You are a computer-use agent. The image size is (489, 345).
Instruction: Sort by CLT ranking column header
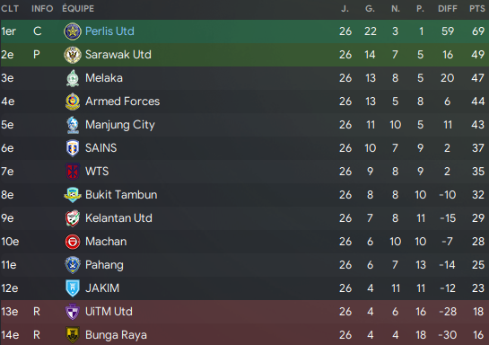[x=10, y=9]
